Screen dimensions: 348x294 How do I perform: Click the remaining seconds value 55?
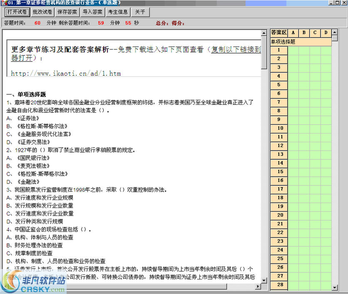point(128,23)
